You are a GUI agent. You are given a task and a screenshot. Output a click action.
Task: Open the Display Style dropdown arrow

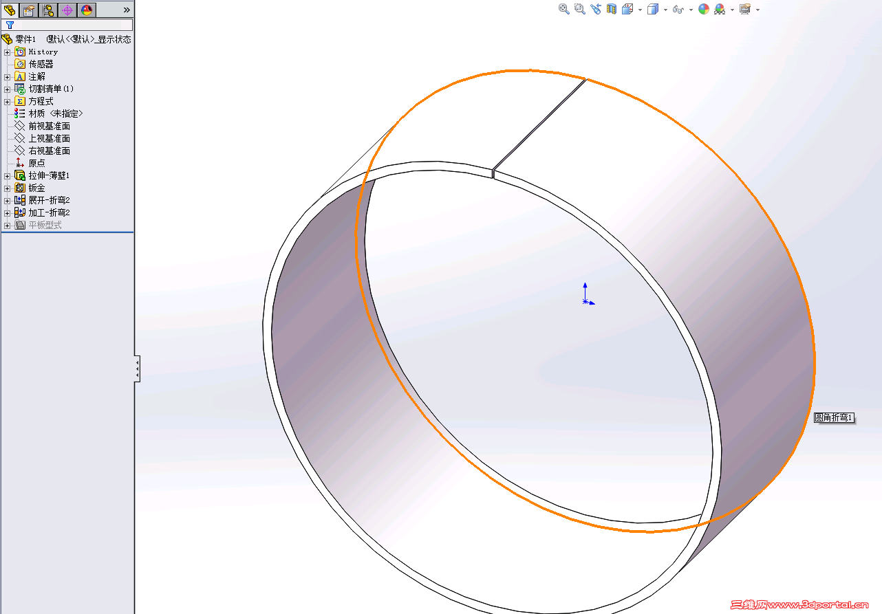665,10
